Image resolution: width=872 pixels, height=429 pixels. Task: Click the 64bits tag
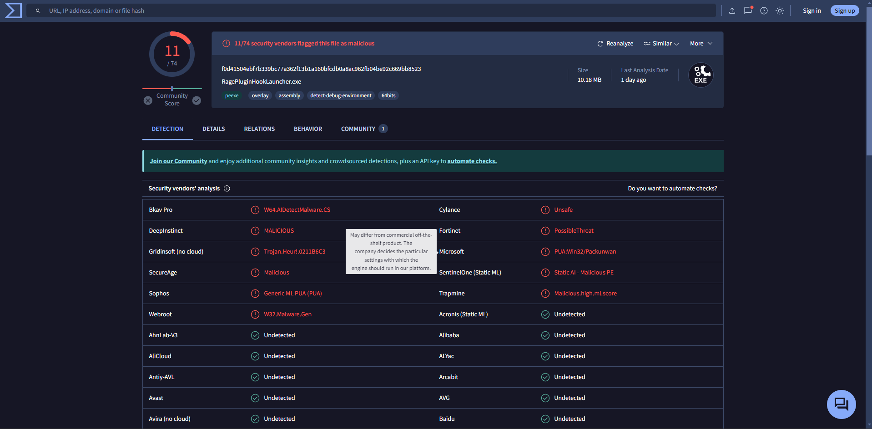click(388, 96)
